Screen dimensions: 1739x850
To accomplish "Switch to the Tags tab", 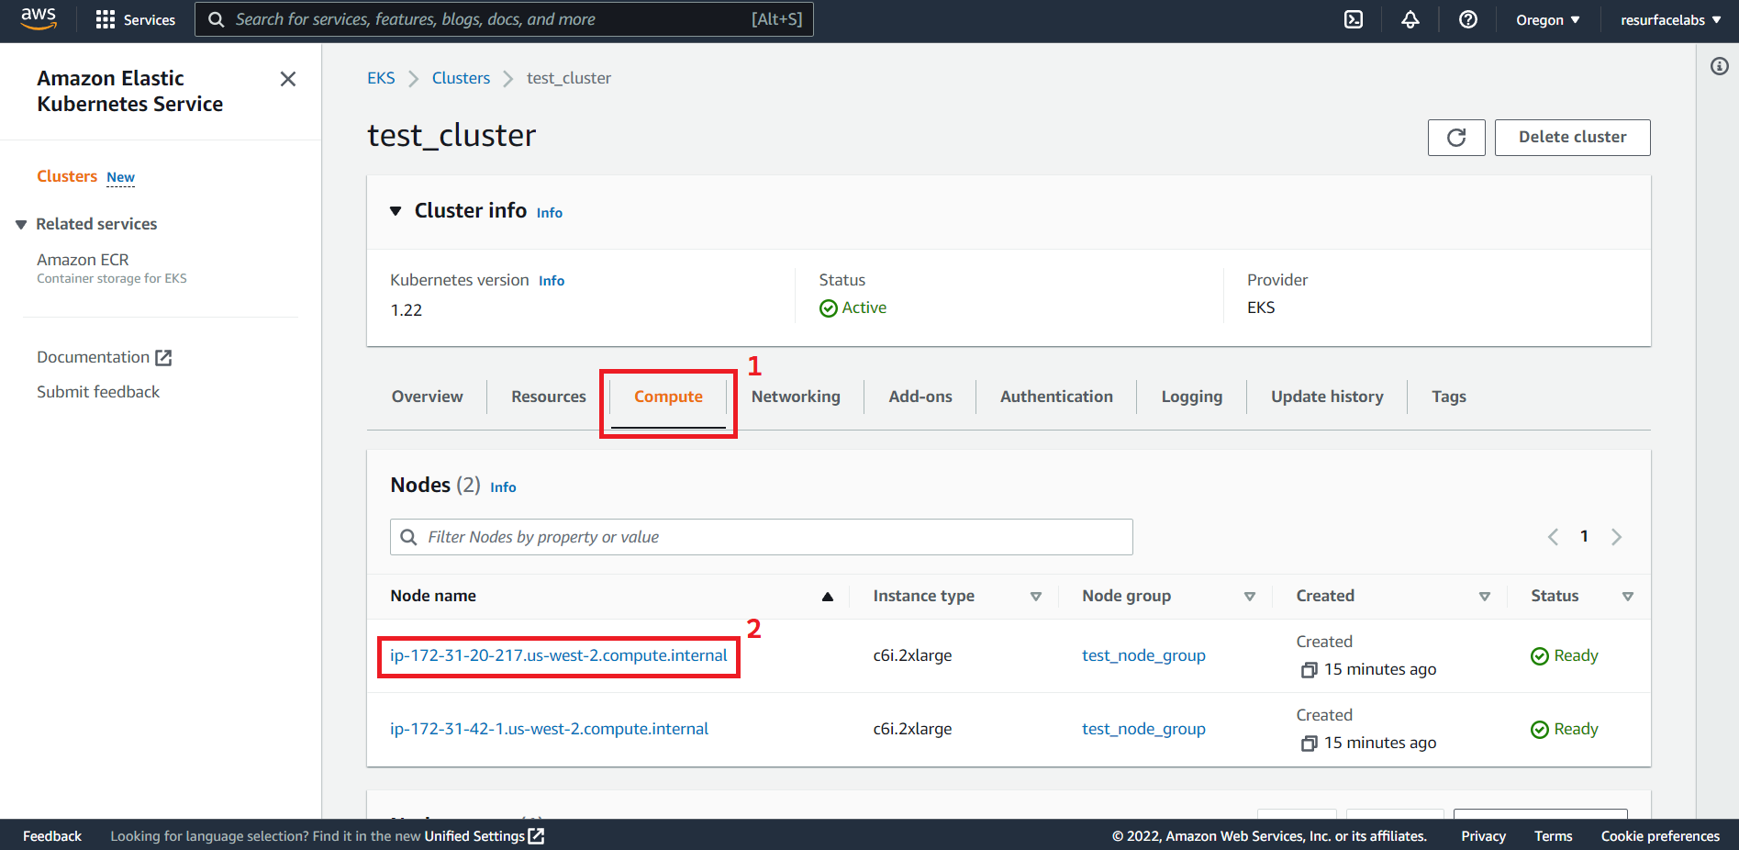I will (x=1449, y=397).
